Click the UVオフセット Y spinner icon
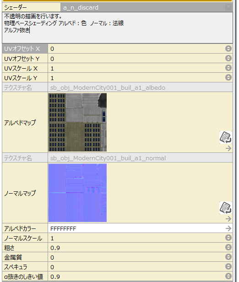Image resolution: width=239 pixels, height=282 pixels. pyautogui.click(x=228, y=58)
